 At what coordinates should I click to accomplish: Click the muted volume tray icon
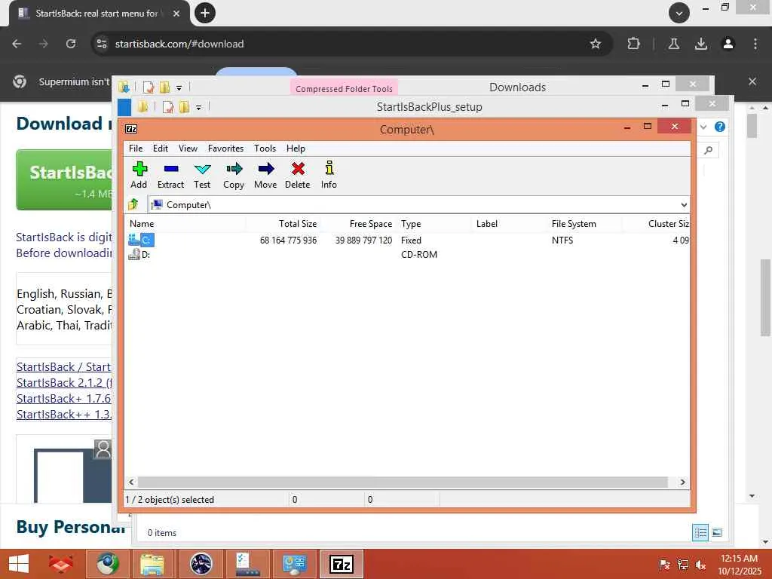(x=700, y=565)
